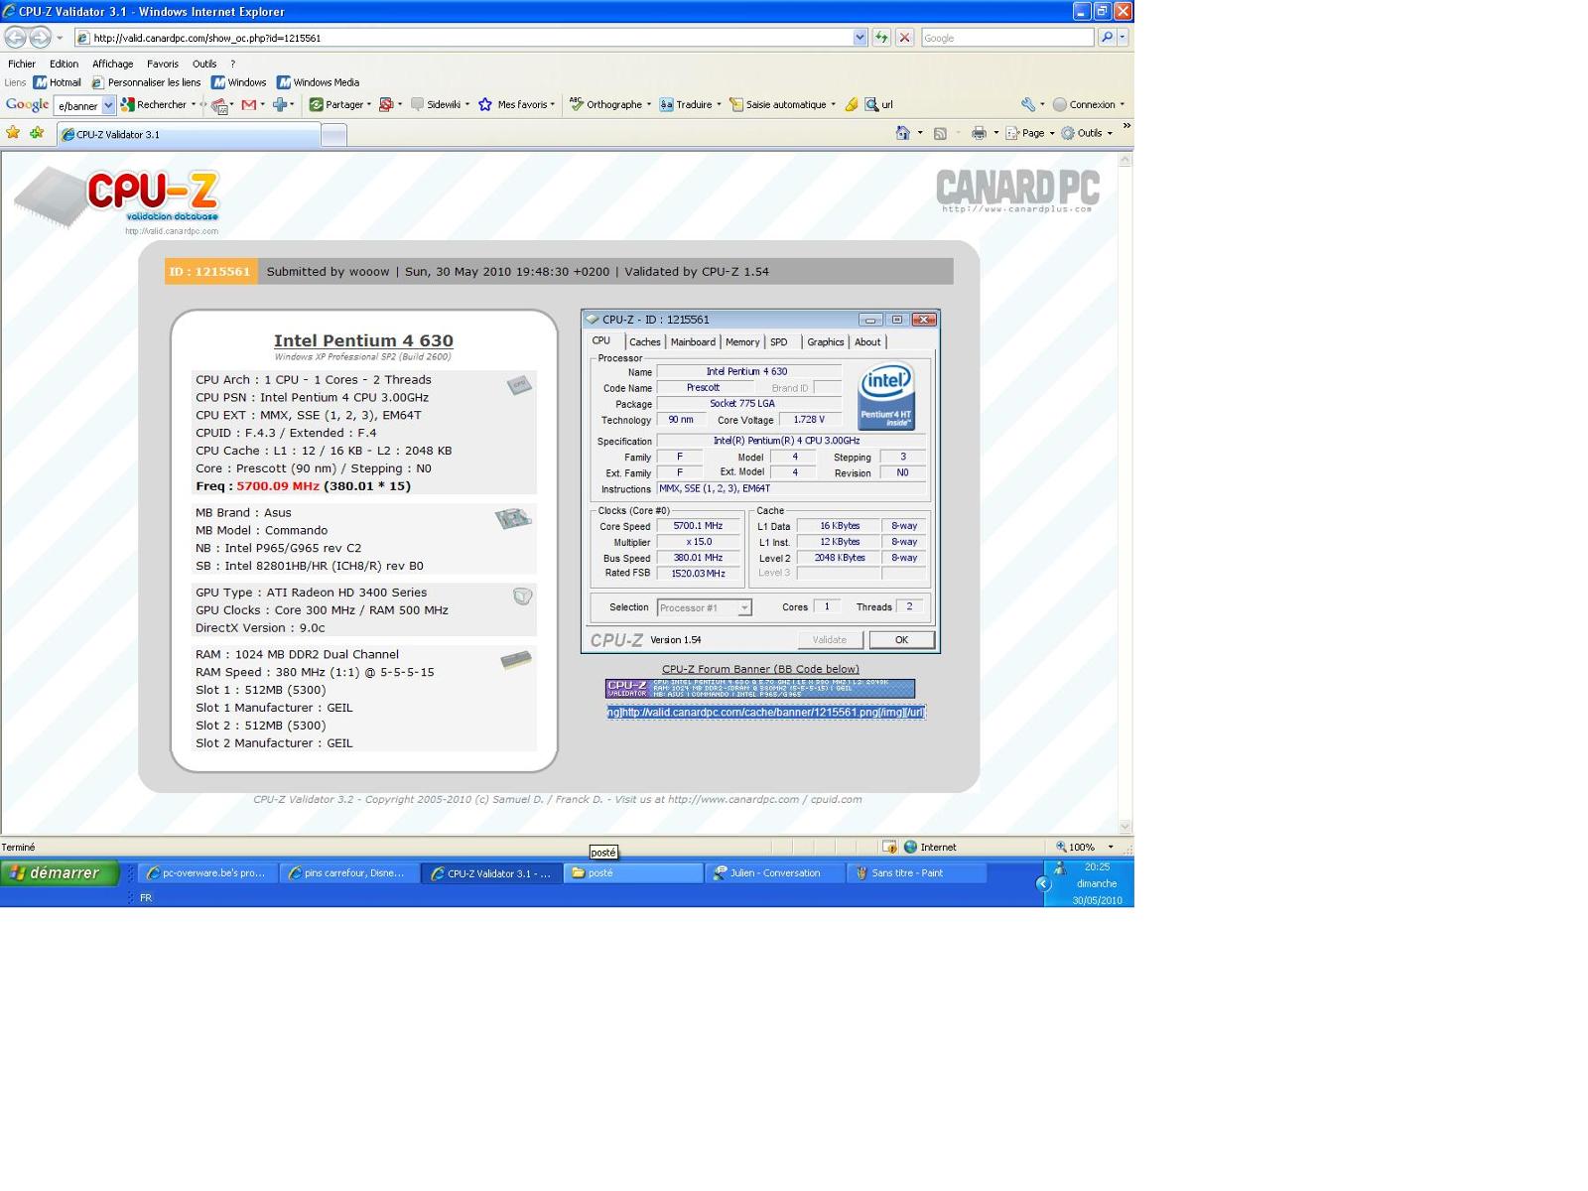Open the Edition menu
This screenshot has width=1588, height=1191.
pyautogui.click(x=64, y=64)
